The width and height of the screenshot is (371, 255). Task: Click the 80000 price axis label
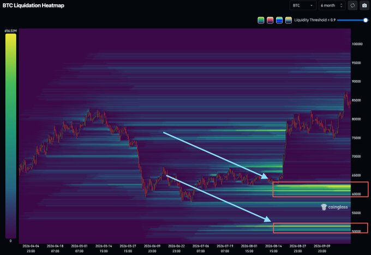coord(356,119)
